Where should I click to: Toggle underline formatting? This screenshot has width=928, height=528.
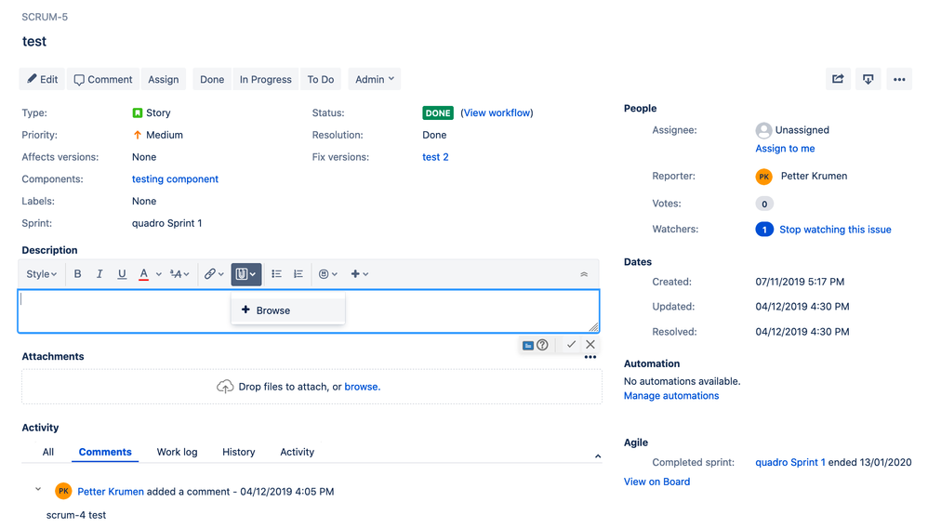click(x=122, y=274)
